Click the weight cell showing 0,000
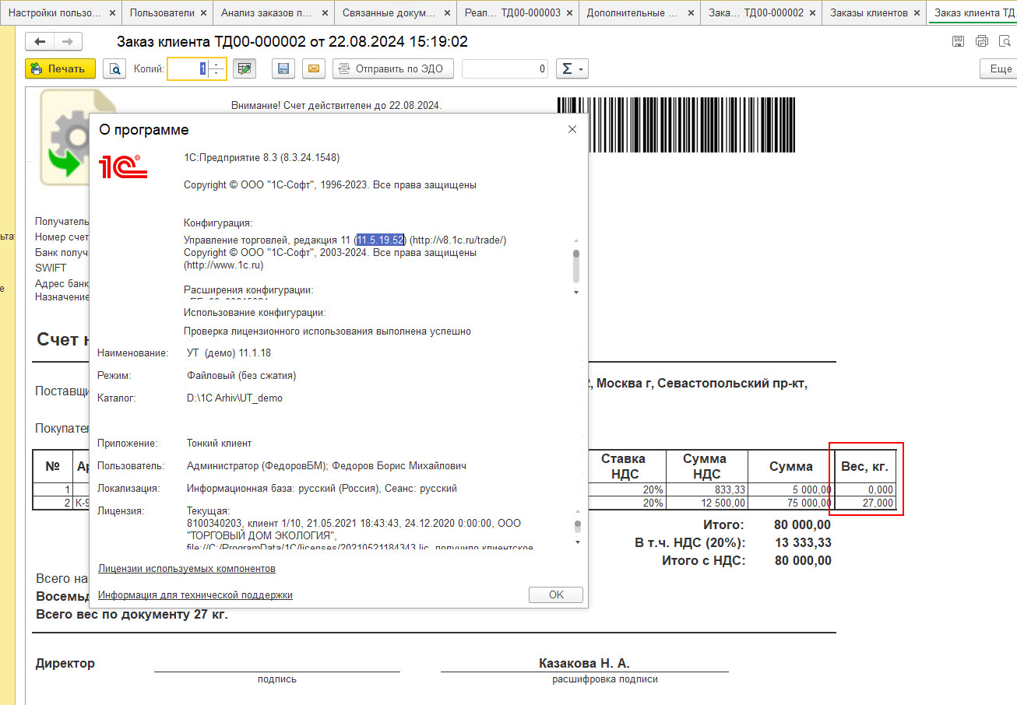Screen dimensions: 1017x705 [865, 489]
